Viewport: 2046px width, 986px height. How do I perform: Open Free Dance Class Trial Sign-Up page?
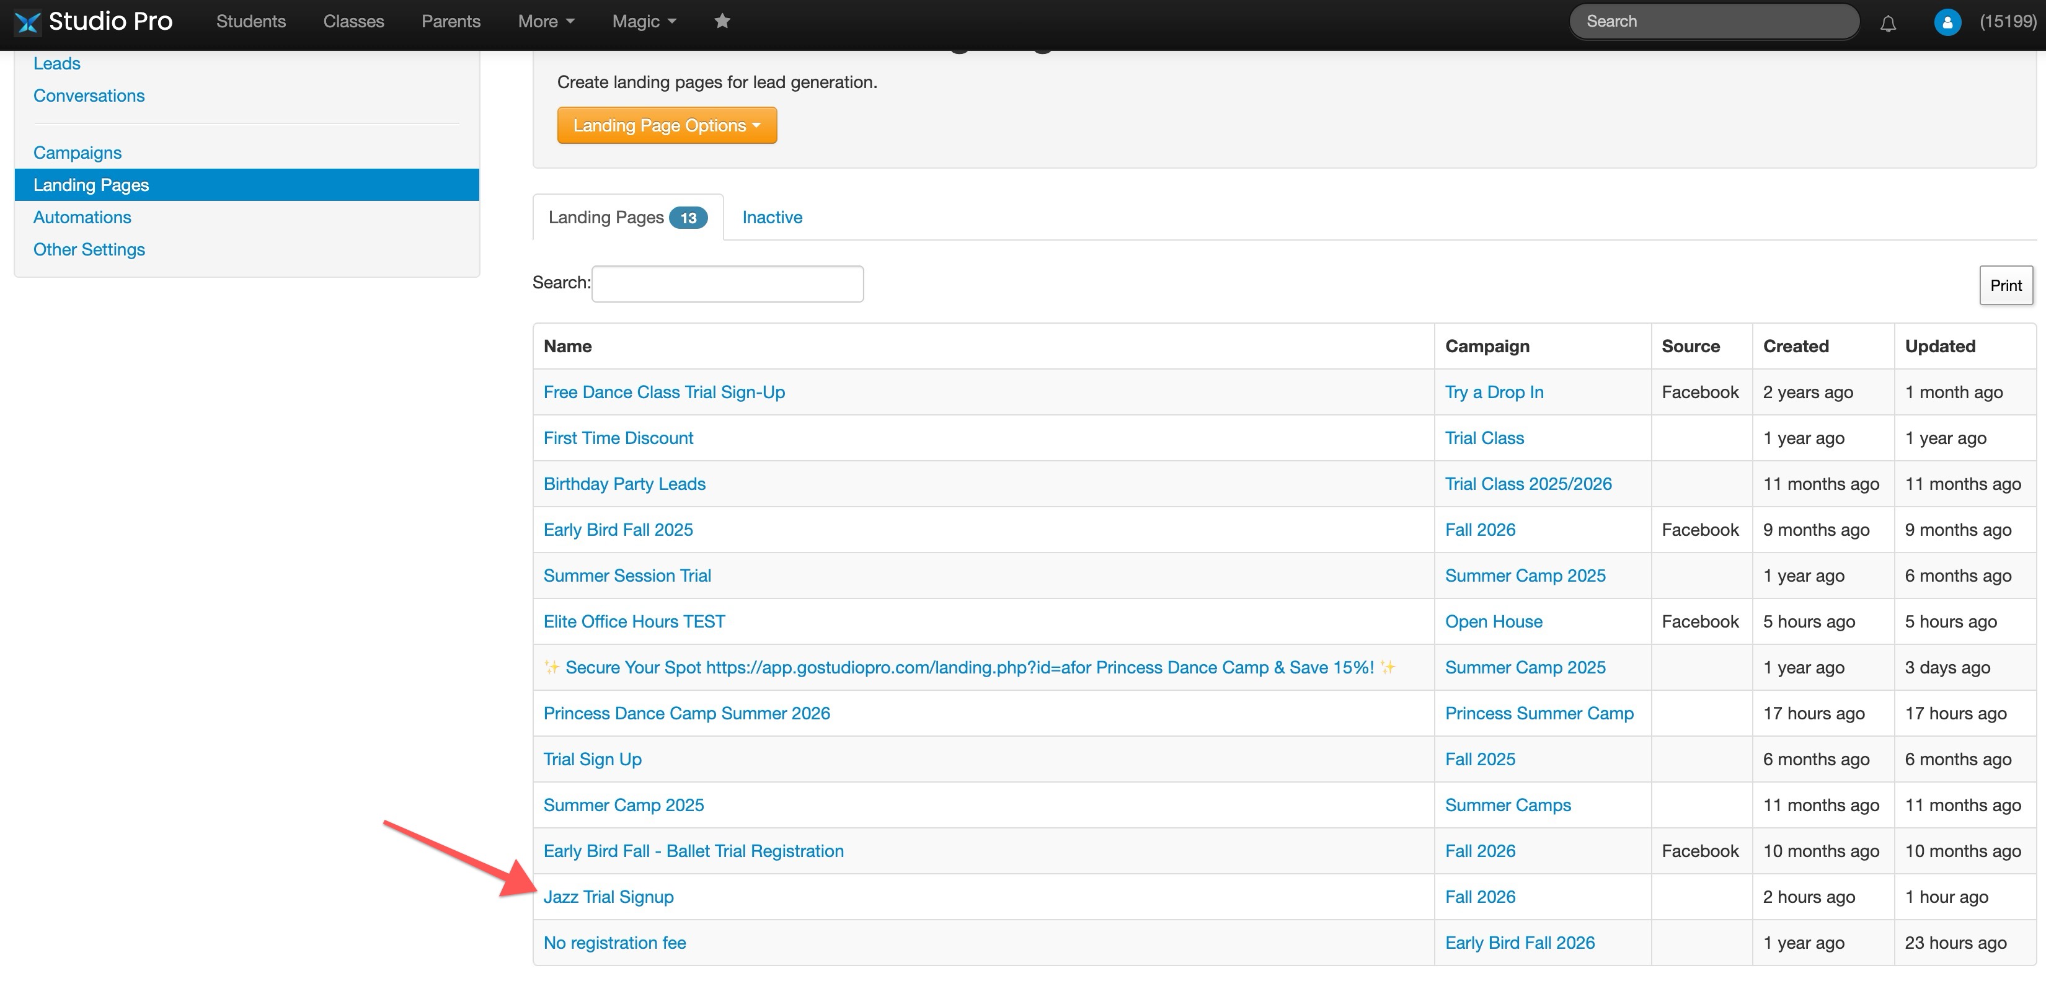click(664, 393)
